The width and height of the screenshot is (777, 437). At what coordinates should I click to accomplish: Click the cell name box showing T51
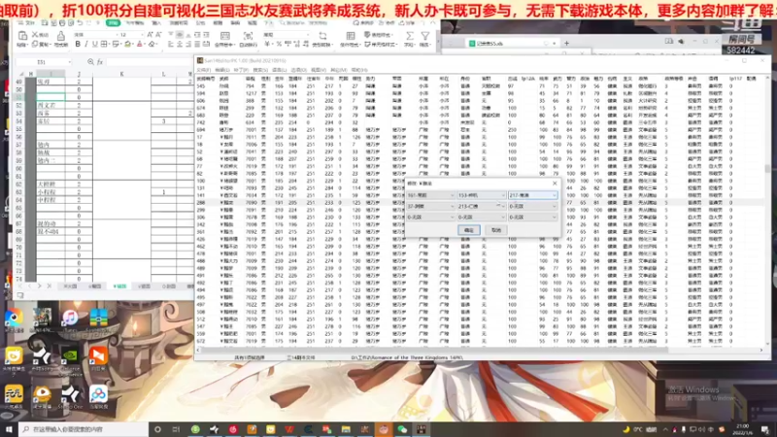(42, 62)
